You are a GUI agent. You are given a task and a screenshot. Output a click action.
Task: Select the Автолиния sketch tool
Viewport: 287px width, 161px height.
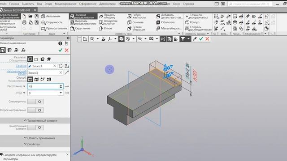point(51,16)
